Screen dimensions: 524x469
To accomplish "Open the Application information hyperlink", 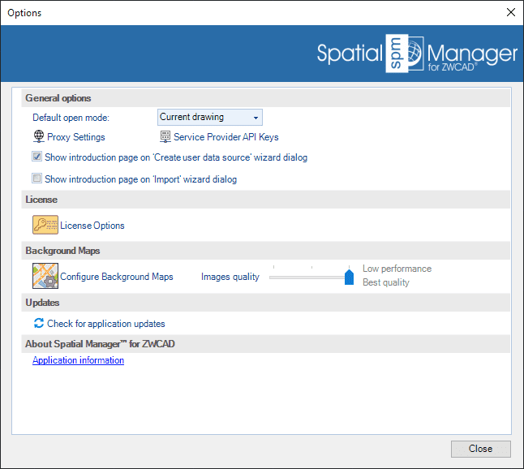I will click(x=78, y=360).
